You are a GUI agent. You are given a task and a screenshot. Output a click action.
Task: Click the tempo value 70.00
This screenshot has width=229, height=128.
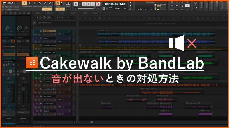coord(117,9)
